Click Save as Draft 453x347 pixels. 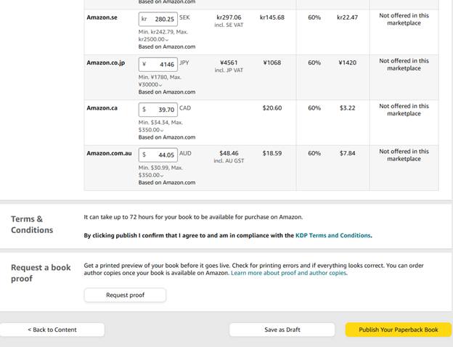click(x=282, y=330)
